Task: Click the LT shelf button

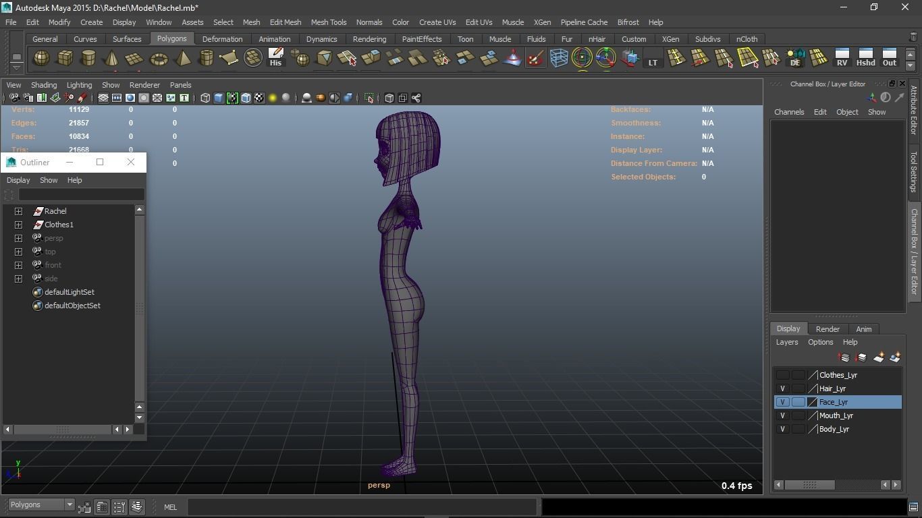Action: pyautogui.click(x=653, y=58)
